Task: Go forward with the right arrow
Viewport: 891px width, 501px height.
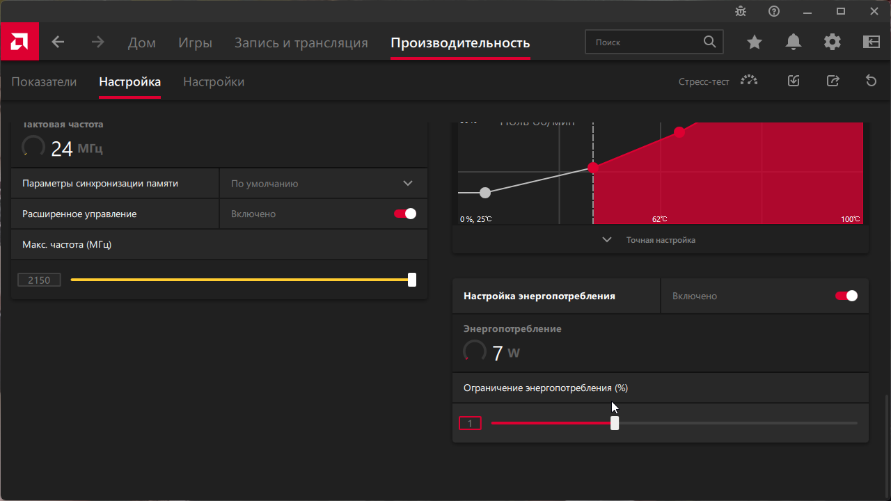Action: 97,42
